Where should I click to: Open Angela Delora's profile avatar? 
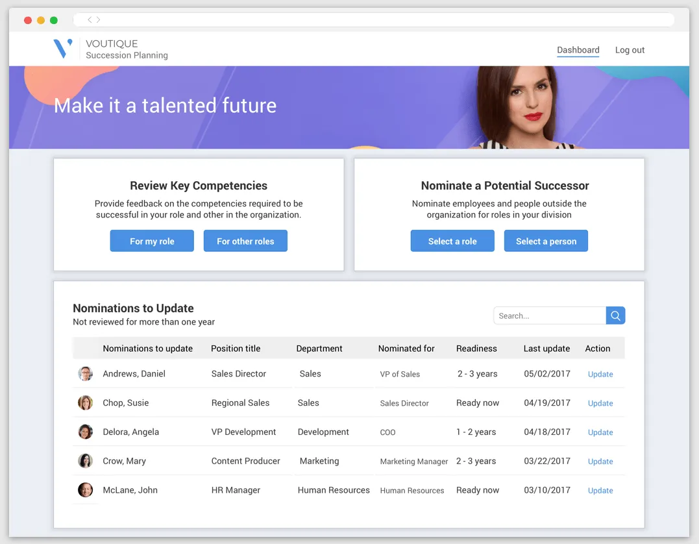click(x=85, y=432)
